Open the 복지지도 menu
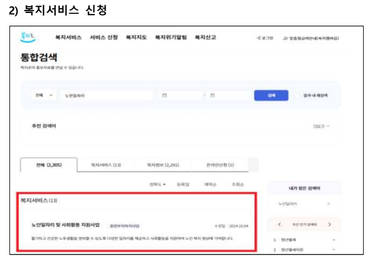372x260 pixels. coord(136,37)
